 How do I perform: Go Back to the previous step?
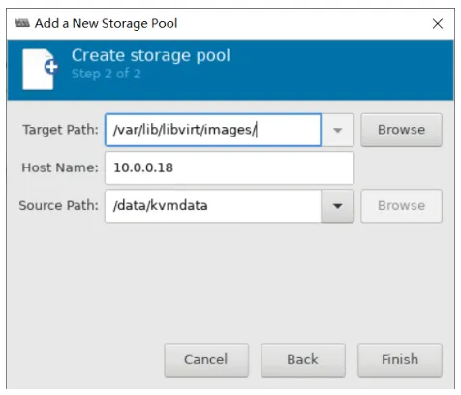coord(303,359)
